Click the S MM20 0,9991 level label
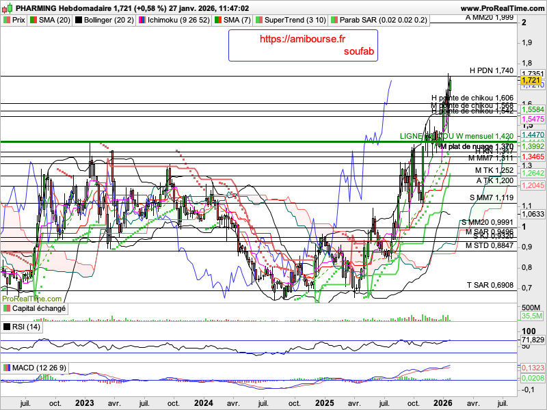This screenshot has height=410, width=547. pos(488,222)
